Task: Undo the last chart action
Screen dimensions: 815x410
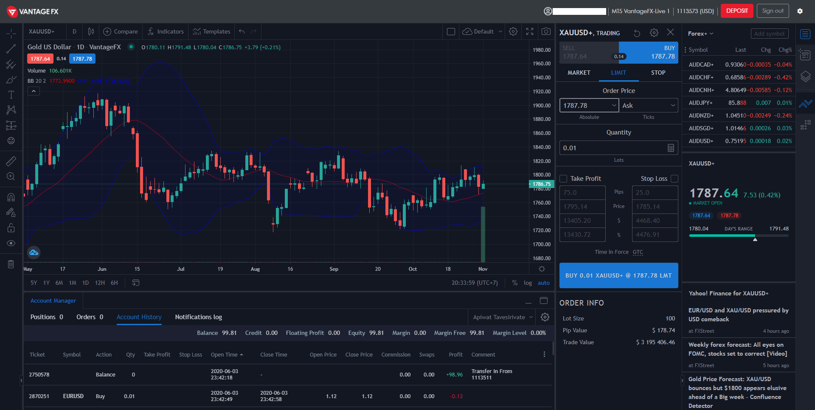Action: click(x=242, y=31)
